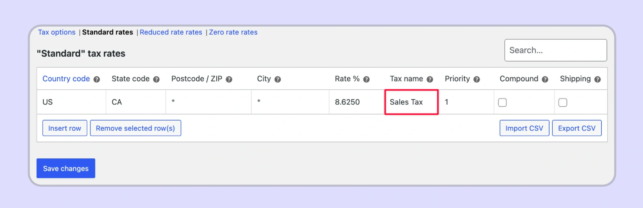Click the Save changes button
Viewport: 643px width, 208px height.
[66, 168]
